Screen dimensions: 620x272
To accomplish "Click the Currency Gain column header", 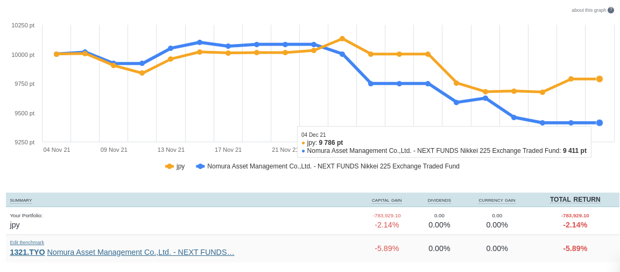I will (497, 200).
